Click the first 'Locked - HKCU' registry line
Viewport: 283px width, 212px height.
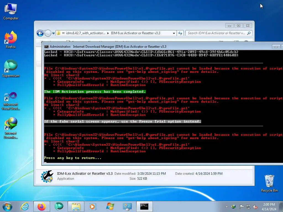(141, 52)
